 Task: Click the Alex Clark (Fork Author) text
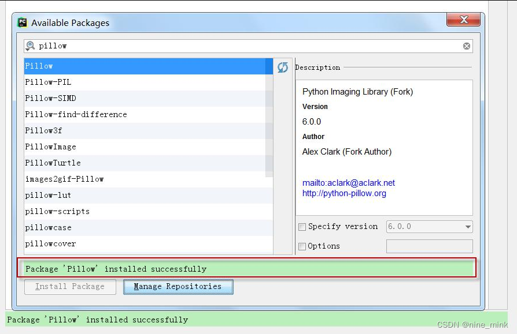coord(347,152)
